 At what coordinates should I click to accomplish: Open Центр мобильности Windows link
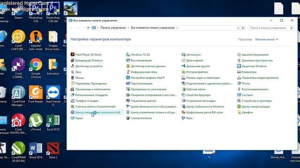[x=205, y=106]
